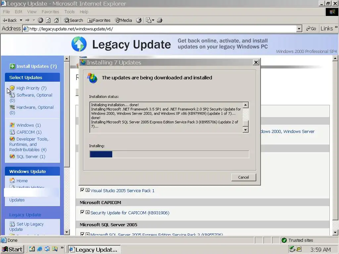Expand Security Update for CAPICOM details
The height and width of the screenshot is (254, 339).
pos(87,212)
